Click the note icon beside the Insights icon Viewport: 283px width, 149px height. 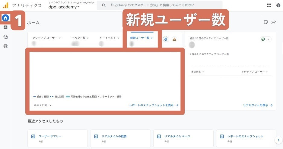tap(266, 22)
